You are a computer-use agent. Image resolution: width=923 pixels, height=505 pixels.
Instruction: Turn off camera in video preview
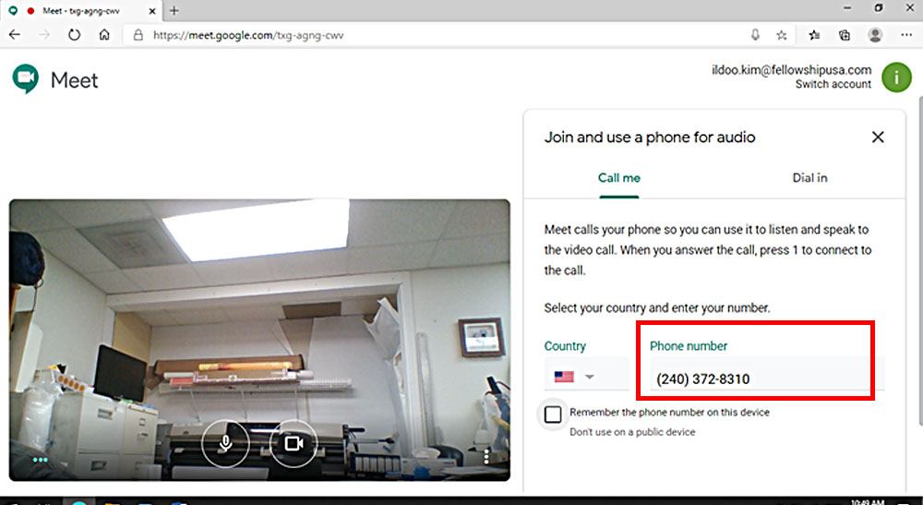click(294, 444)
